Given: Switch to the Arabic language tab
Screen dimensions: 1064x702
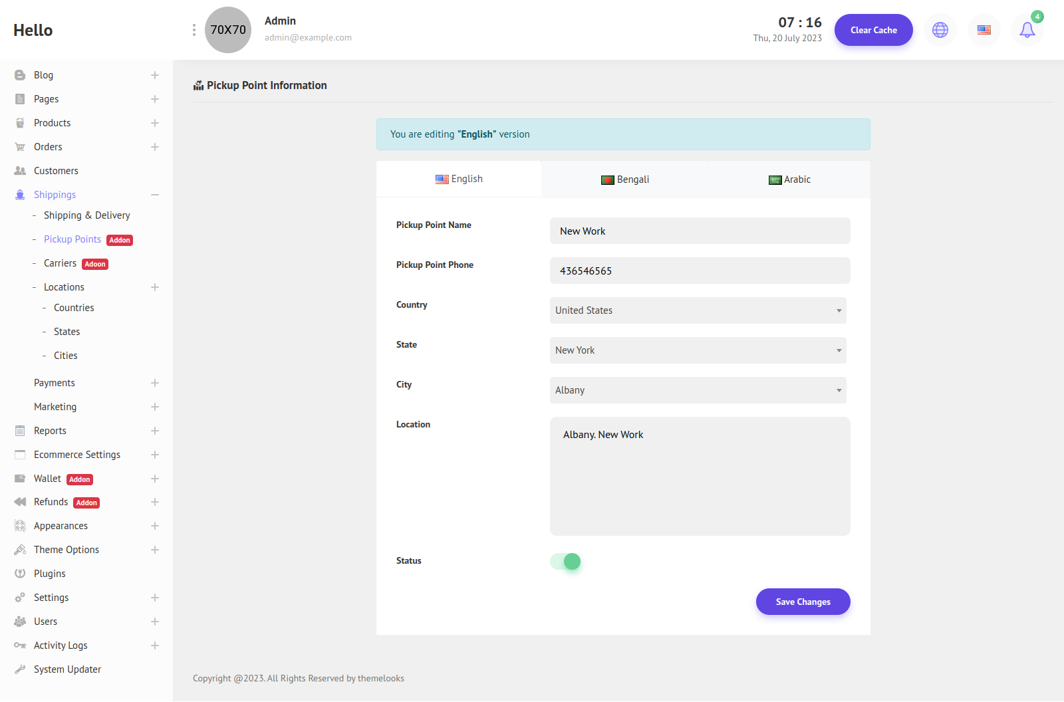Looking at the screenshot, I should coord(789,179).
